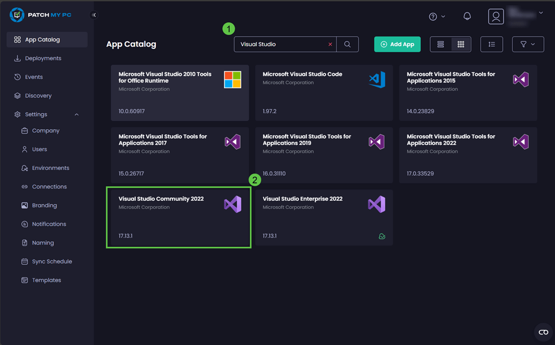
Task: Click the App Catalog page heading
Action: point(131,44)
